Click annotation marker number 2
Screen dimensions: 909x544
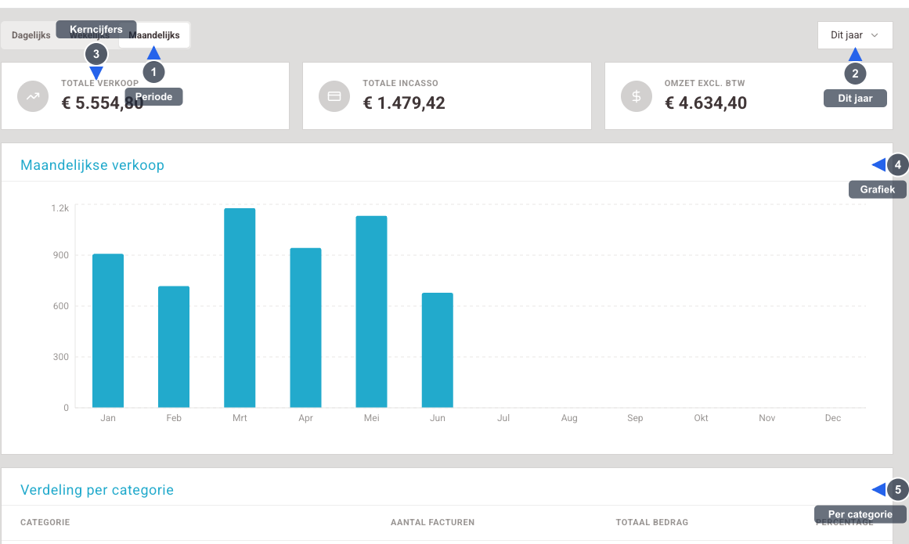tap(855, 74)
